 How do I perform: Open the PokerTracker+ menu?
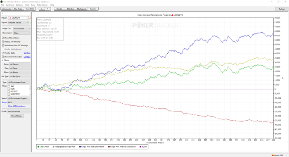click(43, 5)
